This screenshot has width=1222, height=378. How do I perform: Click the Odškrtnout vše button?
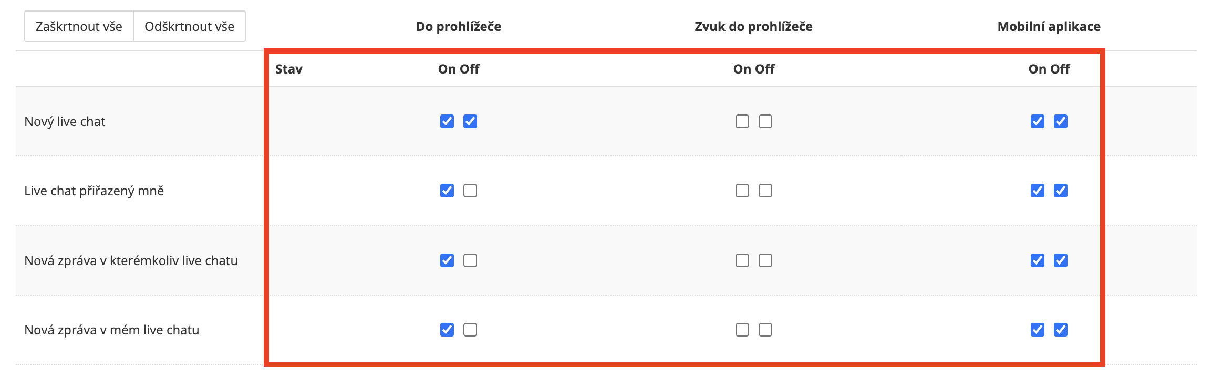tap(189, 26)
